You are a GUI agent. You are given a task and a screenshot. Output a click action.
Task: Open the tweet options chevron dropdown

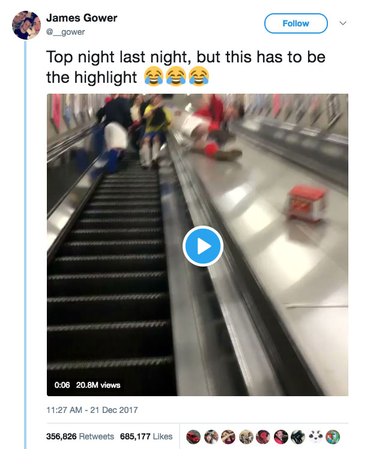pyautogui.click(x=343, y=23)
